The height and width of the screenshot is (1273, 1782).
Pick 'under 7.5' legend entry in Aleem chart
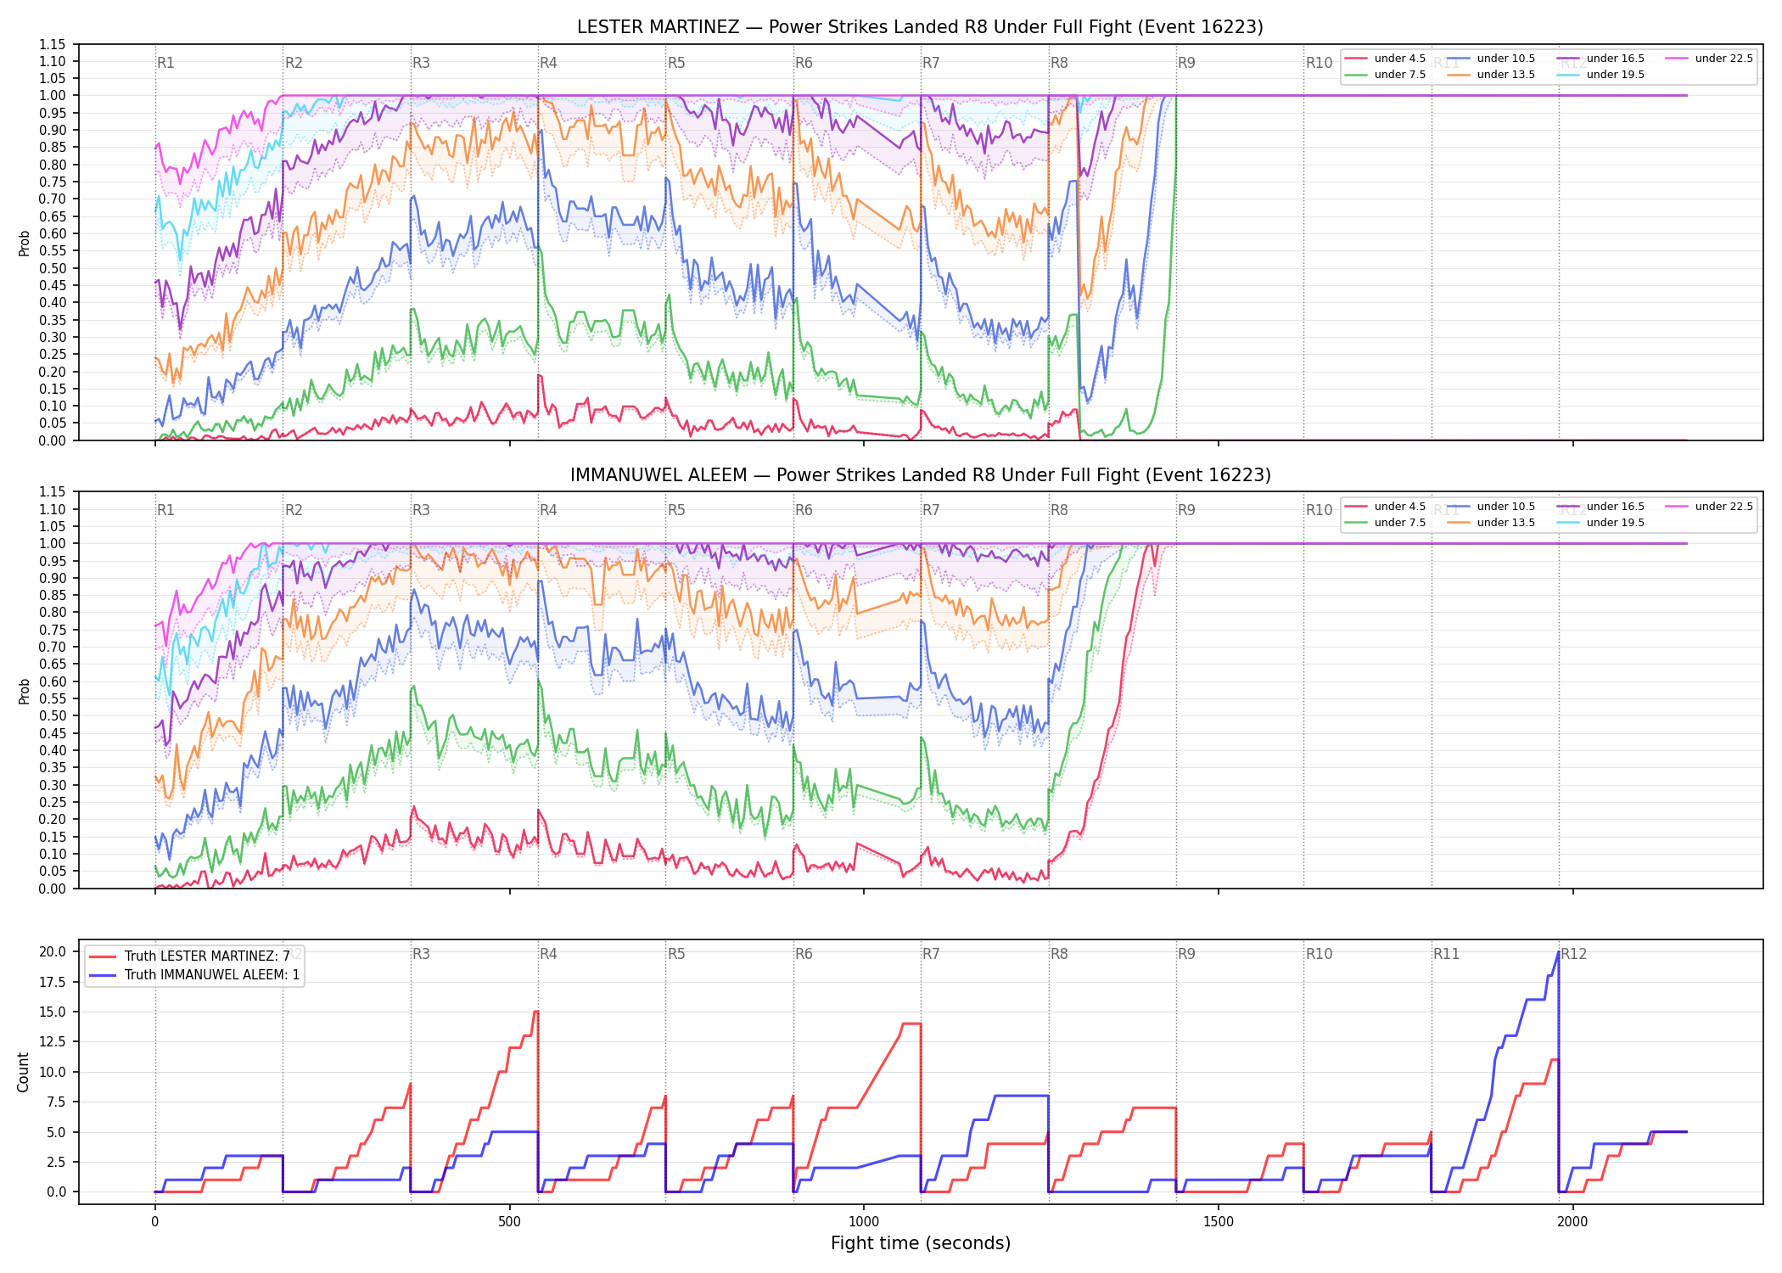tap(1385, 523)
